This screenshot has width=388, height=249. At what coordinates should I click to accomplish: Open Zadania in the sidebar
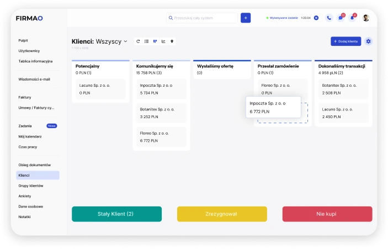25,126
